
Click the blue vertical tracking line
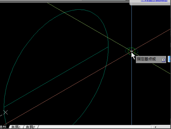[x=132, y=29]
